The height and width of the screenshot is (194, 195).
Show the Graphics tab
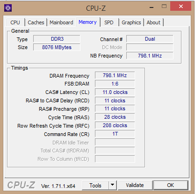131,22
